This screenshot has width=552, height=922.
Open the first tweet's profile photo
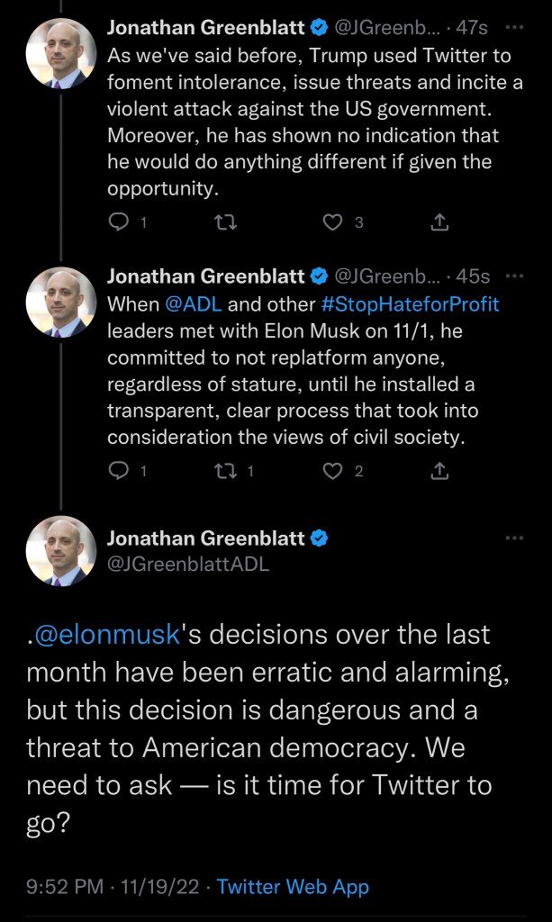[60, 54]
